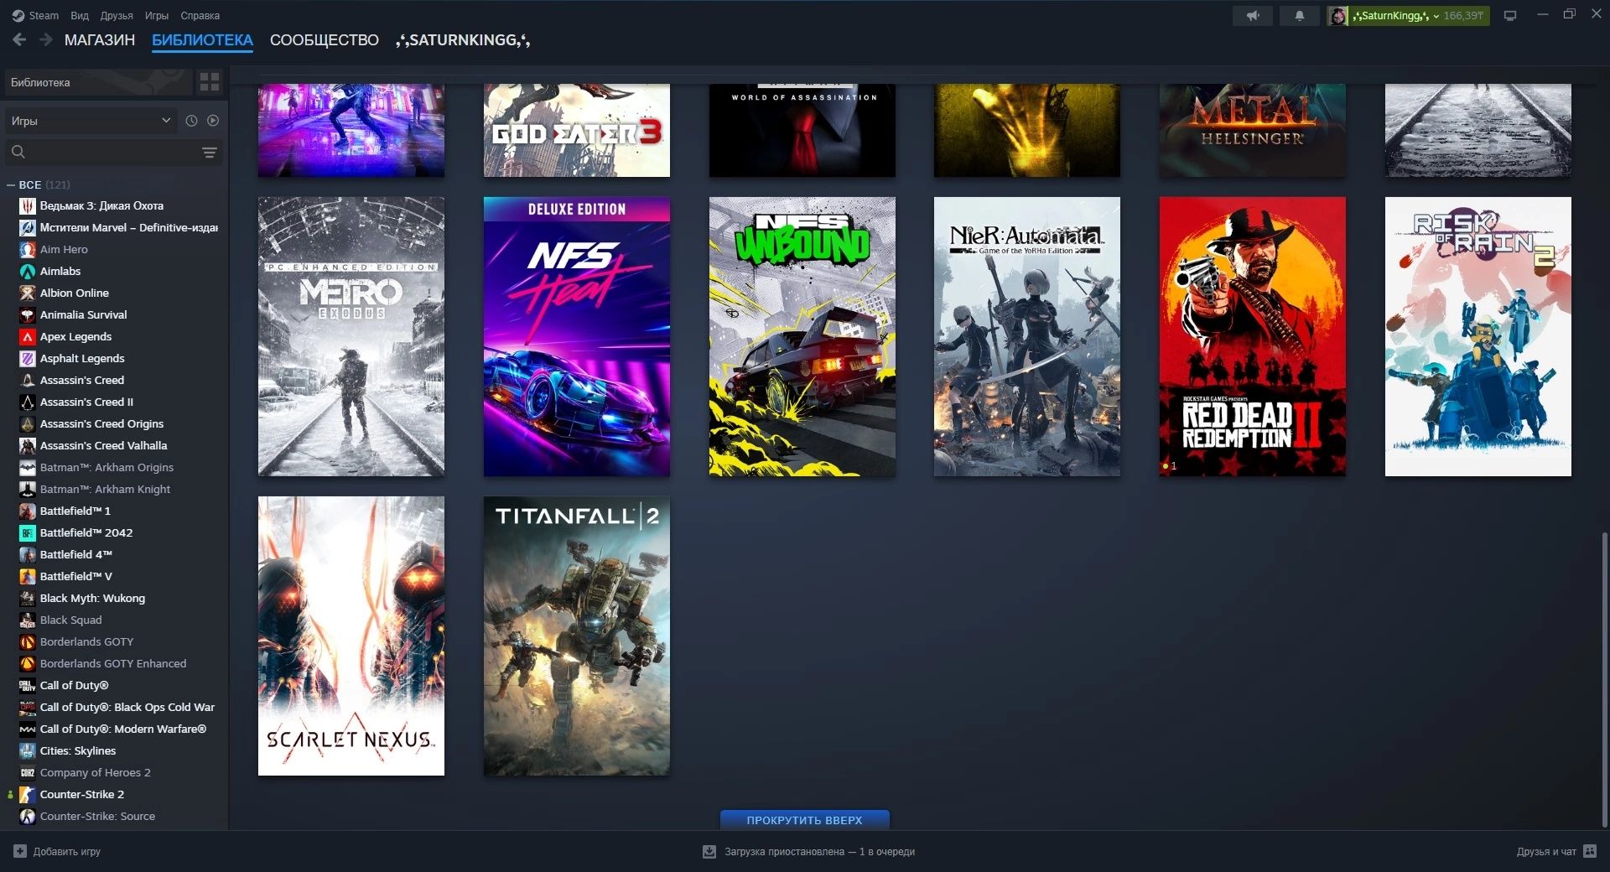The height and width of the screenshot is (872, 1610).
Task: Focus the library search field
Action: pos(114,152)
